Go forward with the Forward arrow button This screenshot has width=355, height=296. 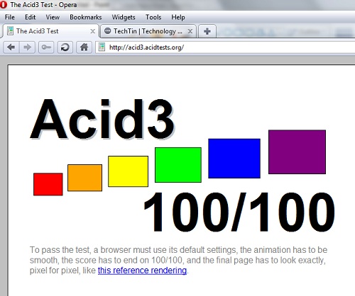click(x=27, y=47)
